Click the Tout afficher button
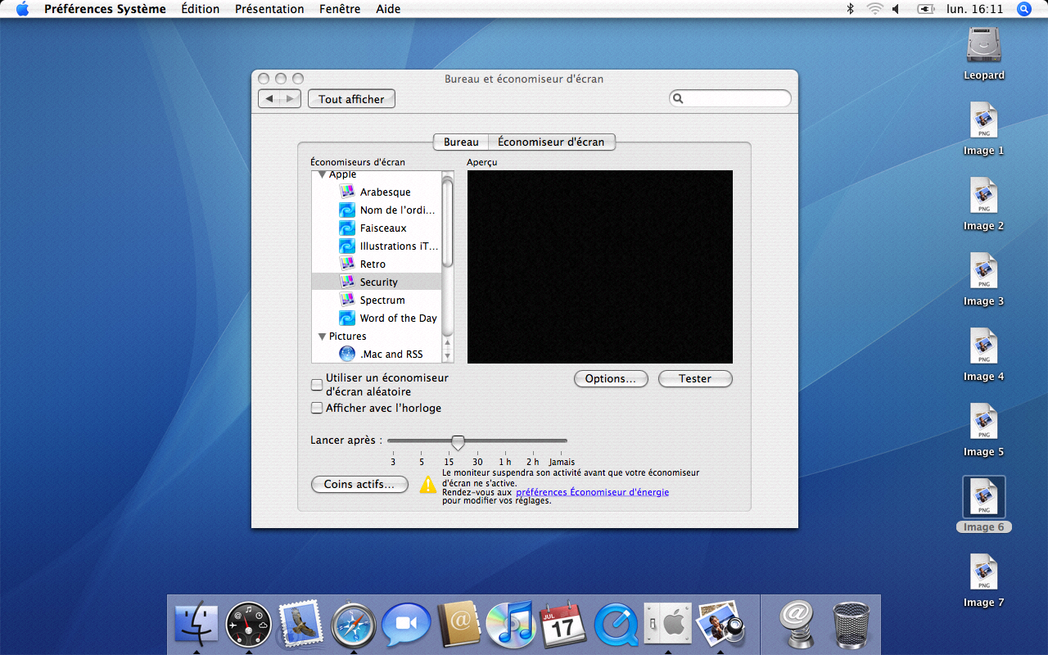1048x655 pixels. pyautogui.click(x=351, y=99)
